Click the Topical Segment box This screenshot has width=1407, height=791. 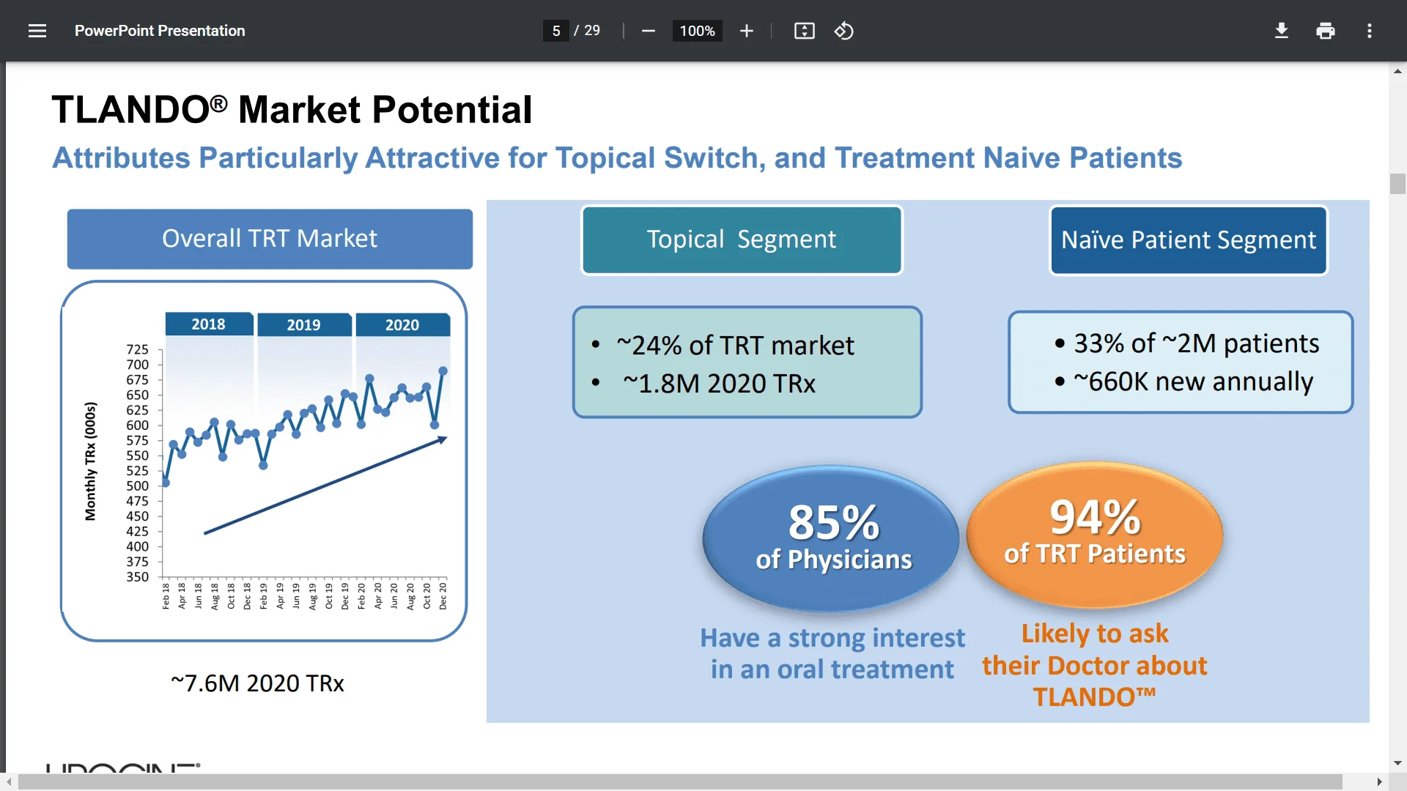pyautogui.click(x=742, y=239)
